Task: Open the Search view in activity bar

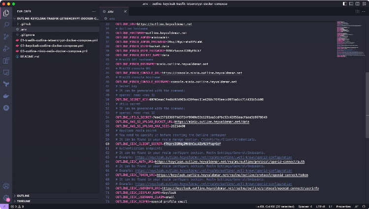Action: pyautogui.click(x=6, y=25)
